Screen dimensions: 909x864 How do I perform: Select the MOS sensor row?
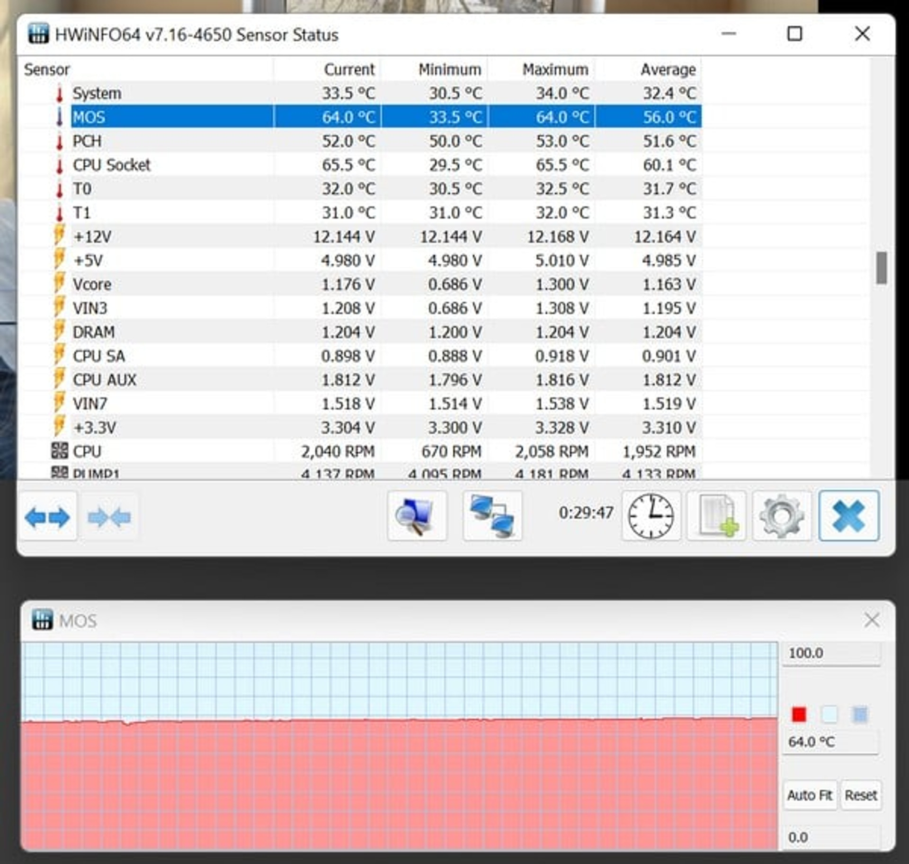(386, 117)
